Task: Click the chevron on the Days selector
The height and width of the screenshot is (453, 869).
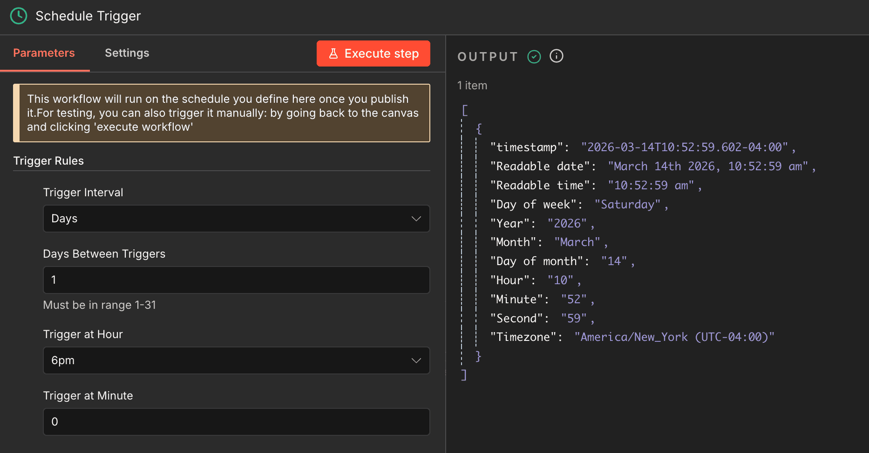Action: pyautogui.click(x=416, y=219)
